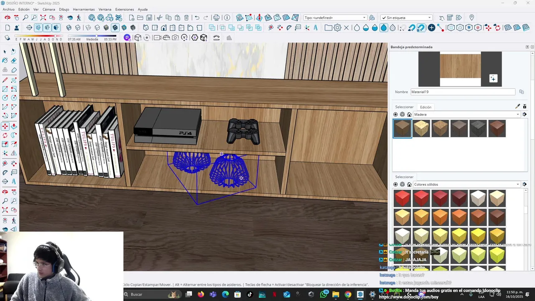Open details arrow beside Colores sólidos list
This screenshot has width=535, height=301.
click(x=525, y=184)
